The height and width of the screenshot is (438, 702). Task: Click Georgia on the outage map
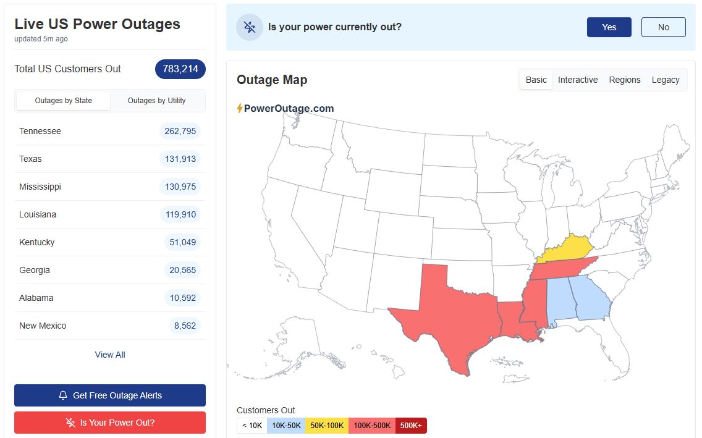tap(591, 298)
